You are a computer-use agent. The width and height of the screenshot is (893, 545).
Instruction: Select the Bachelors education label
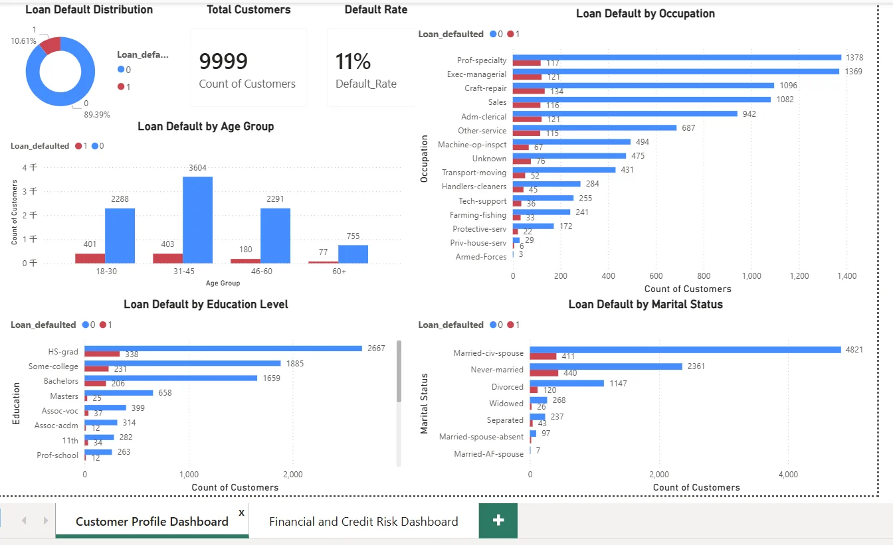tap(61, 381)
